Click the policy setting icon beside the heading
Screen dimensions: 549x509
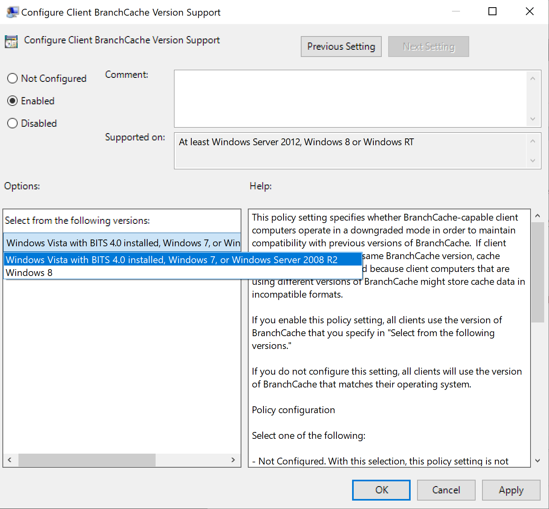tap(11, 41)
